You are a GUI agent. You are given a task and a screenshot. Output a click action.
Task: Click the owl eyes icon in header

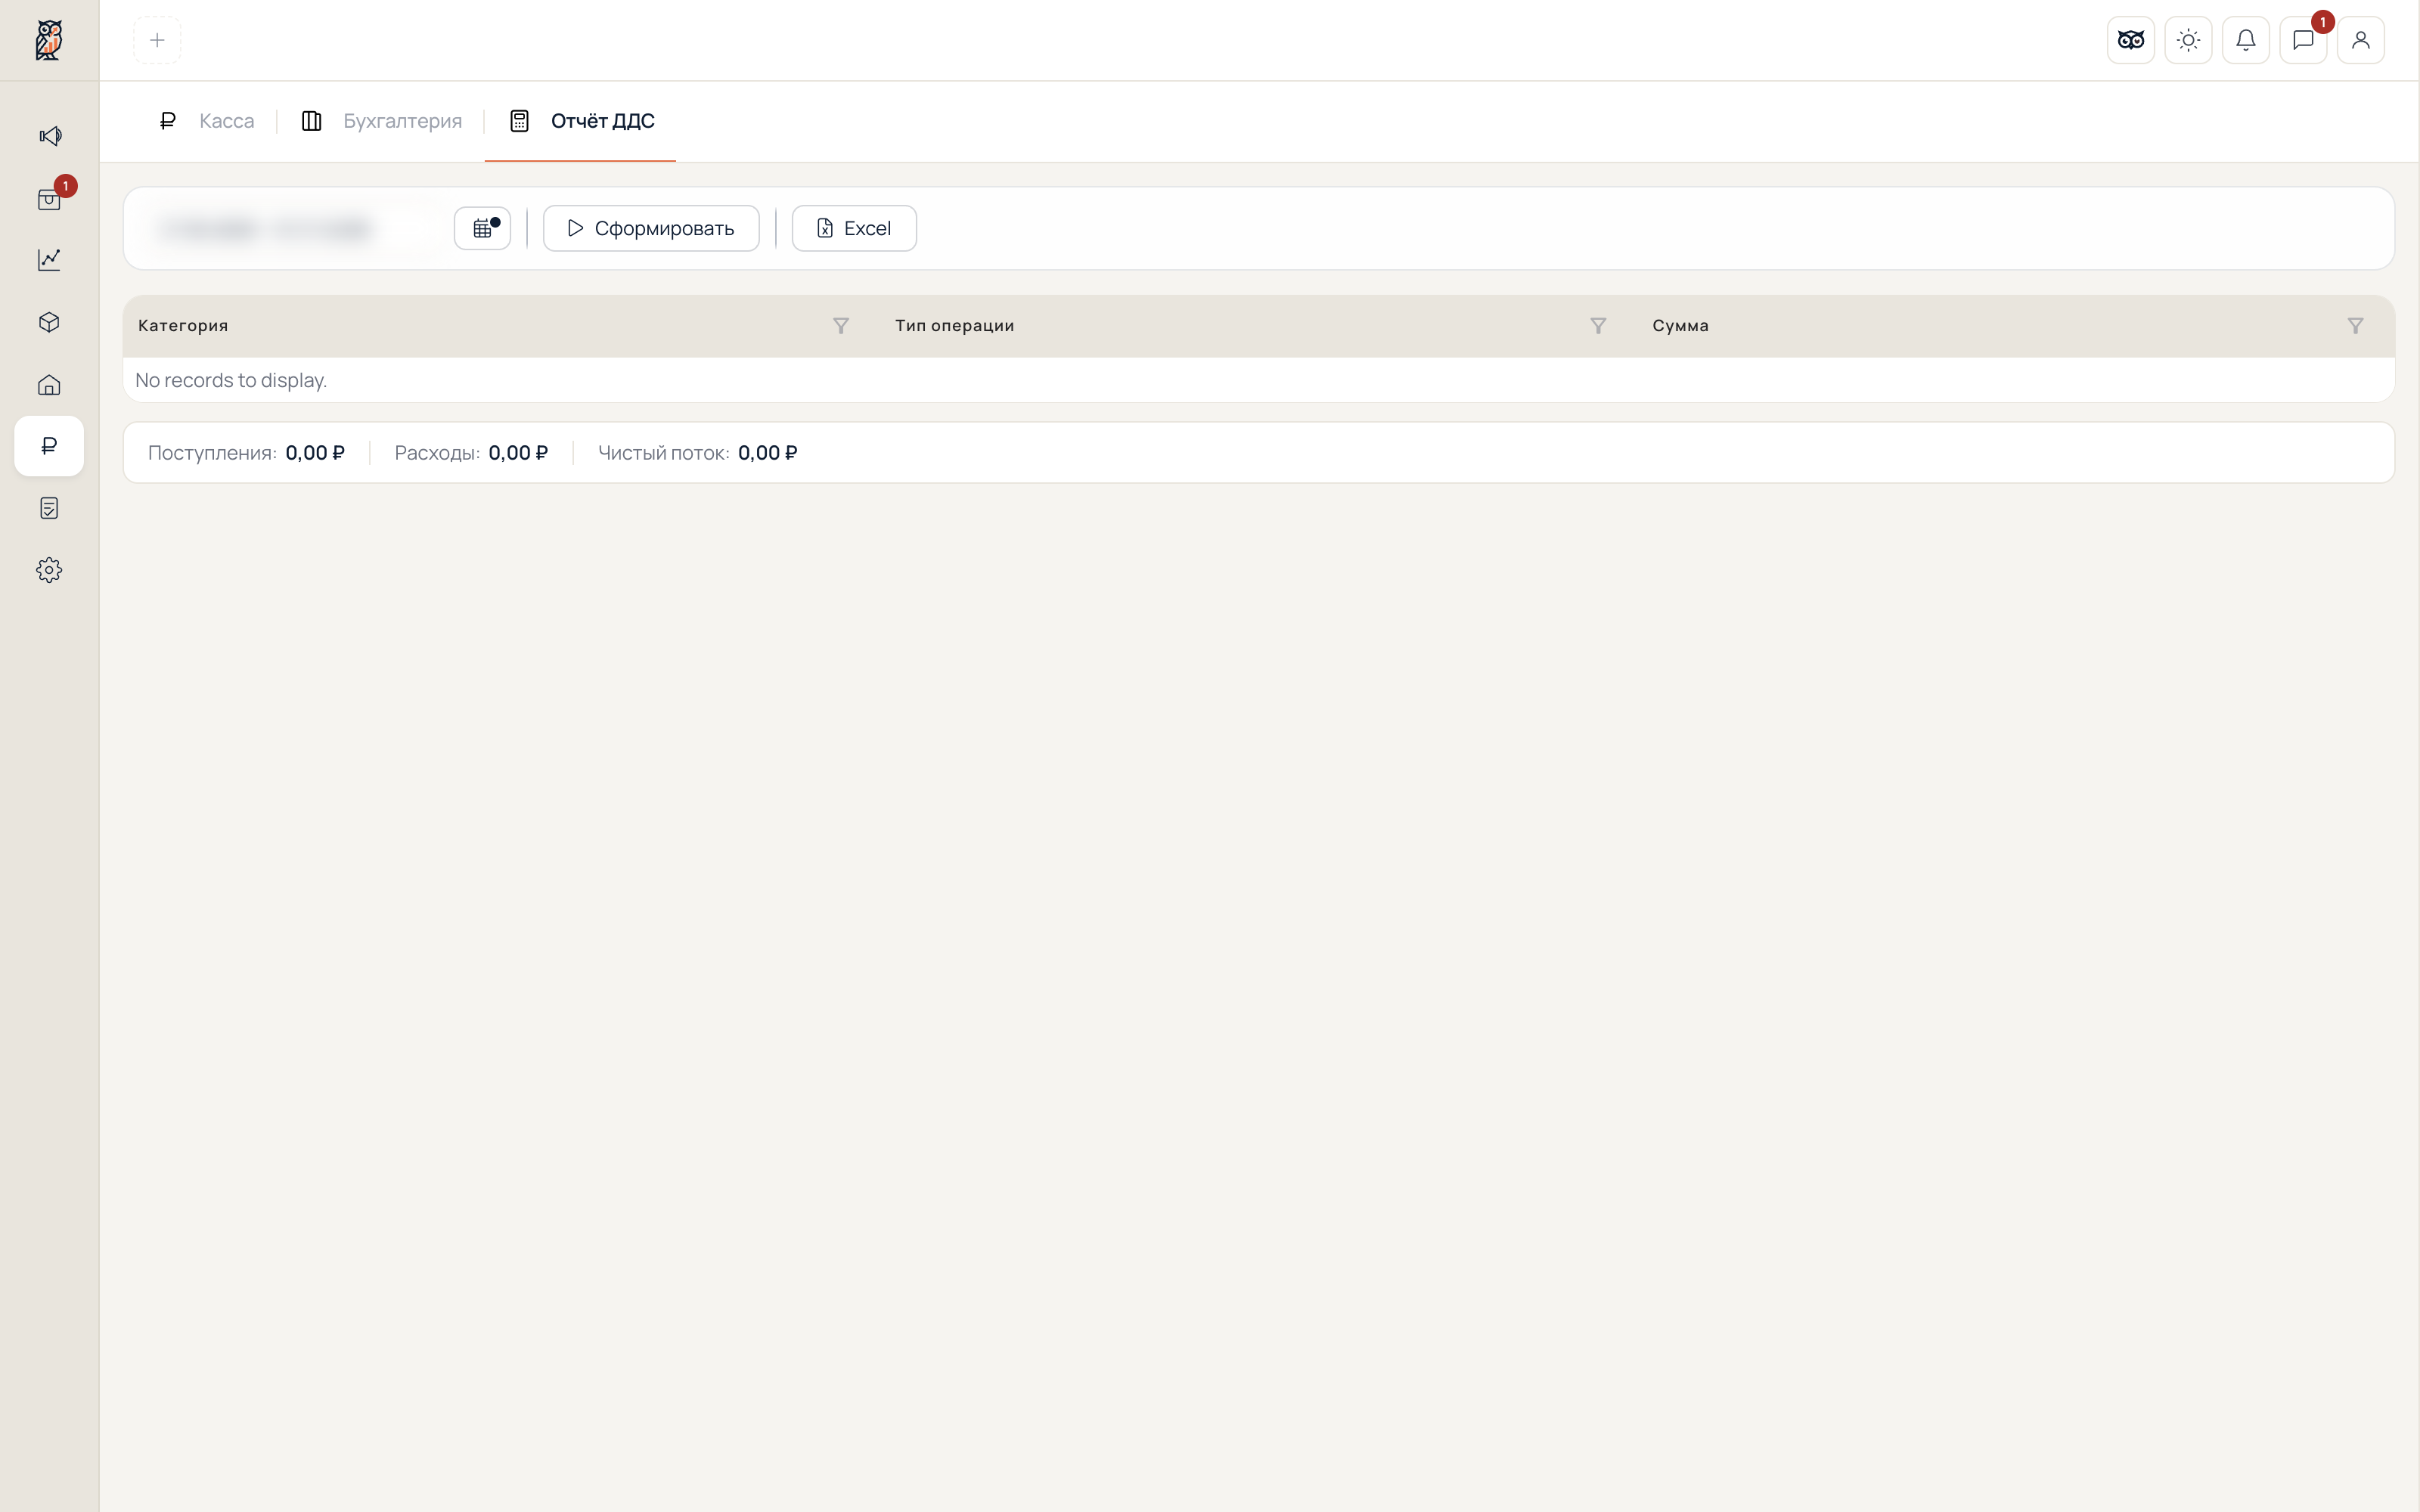tap(2131, 40)
